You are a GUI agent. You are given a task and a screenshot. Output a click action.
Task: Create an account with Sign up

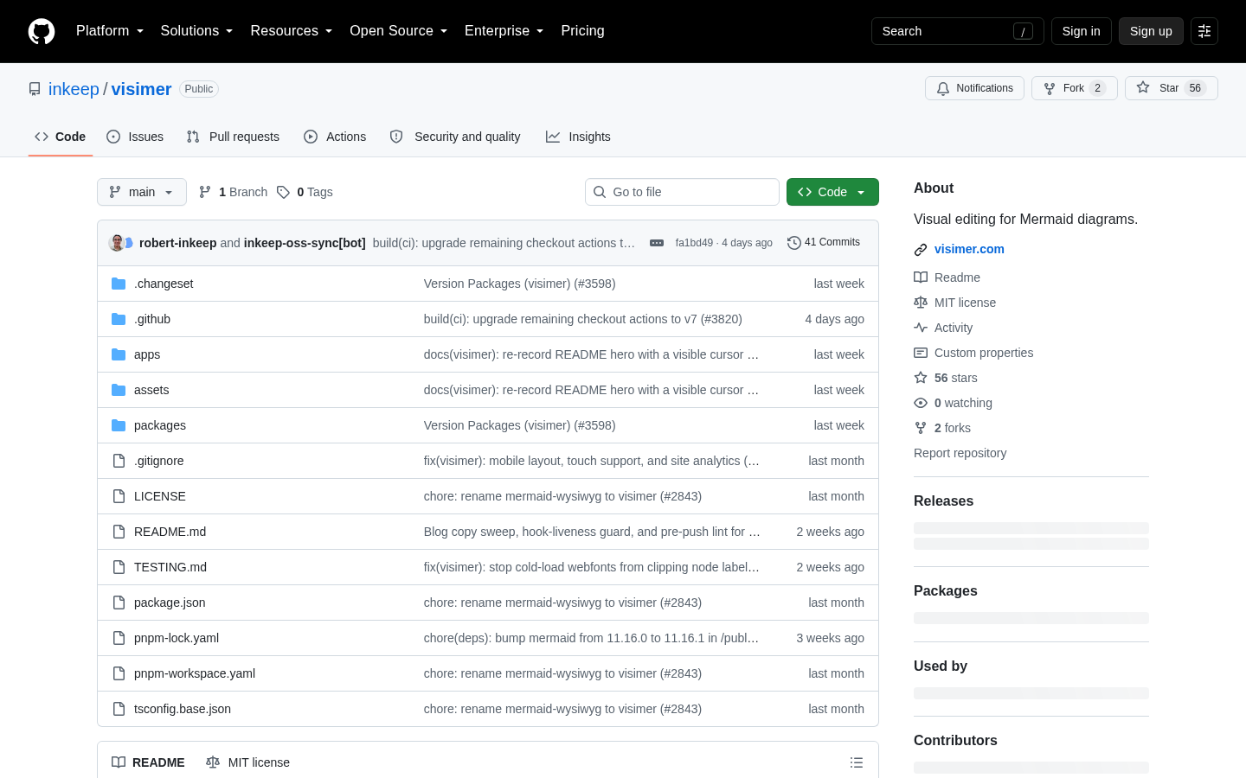pos(1151,31)
